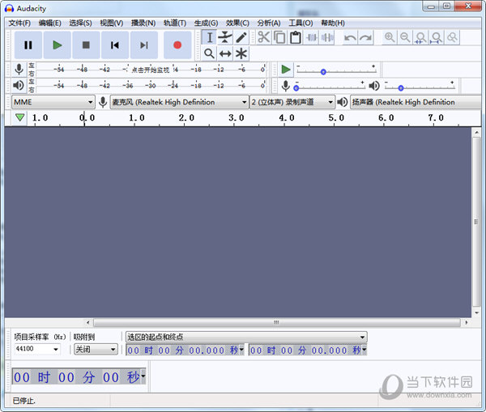Click the Undo arrow
The width and height of the screenshot is (486, 412).
[x=350, y=37]
